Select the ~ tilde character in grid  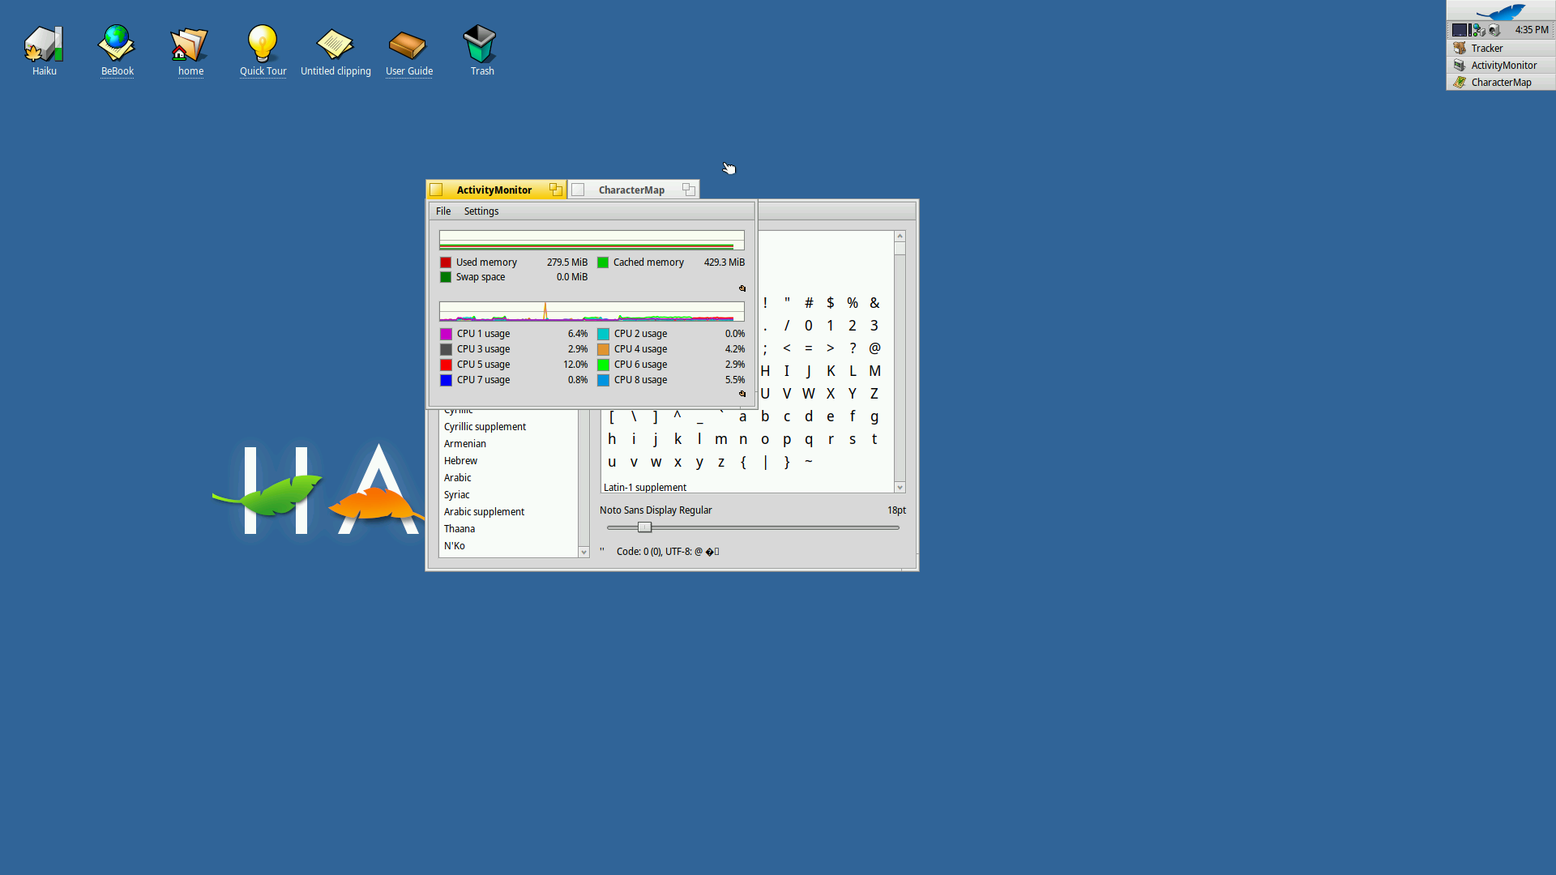coord(809,462)
